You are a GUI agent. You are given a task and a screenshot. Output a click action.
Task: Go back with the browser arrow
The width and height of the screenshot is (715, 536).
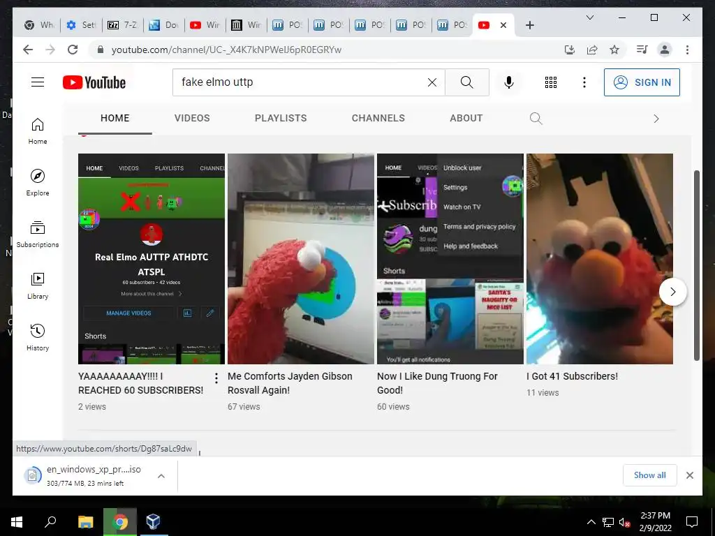[28, 50]
